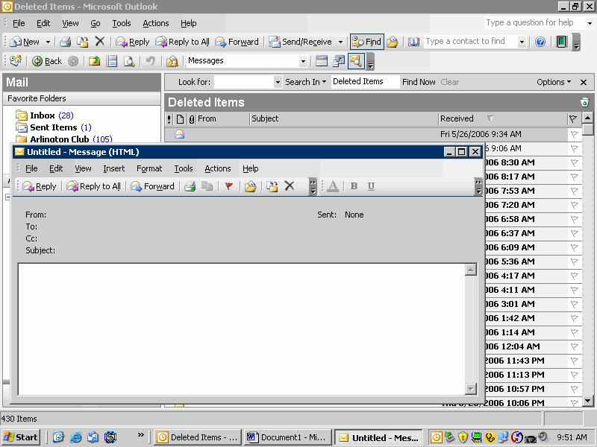The height and width of the screenshot is (447, 597).
Task: Click the Outlook system tray icon
Action: click(x=437, y=437)
